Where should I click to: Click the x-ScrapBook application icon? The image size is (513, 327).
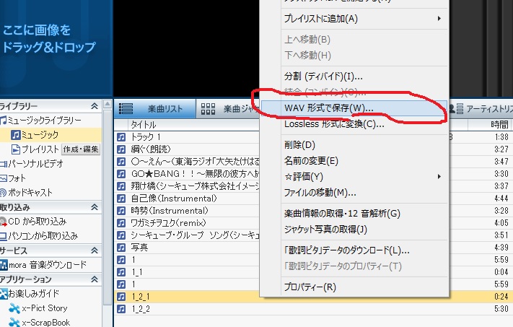coord(14,323)
